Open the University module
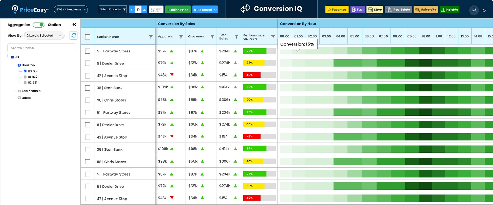This screenshot has height=205, width=493. click(425, 10)
